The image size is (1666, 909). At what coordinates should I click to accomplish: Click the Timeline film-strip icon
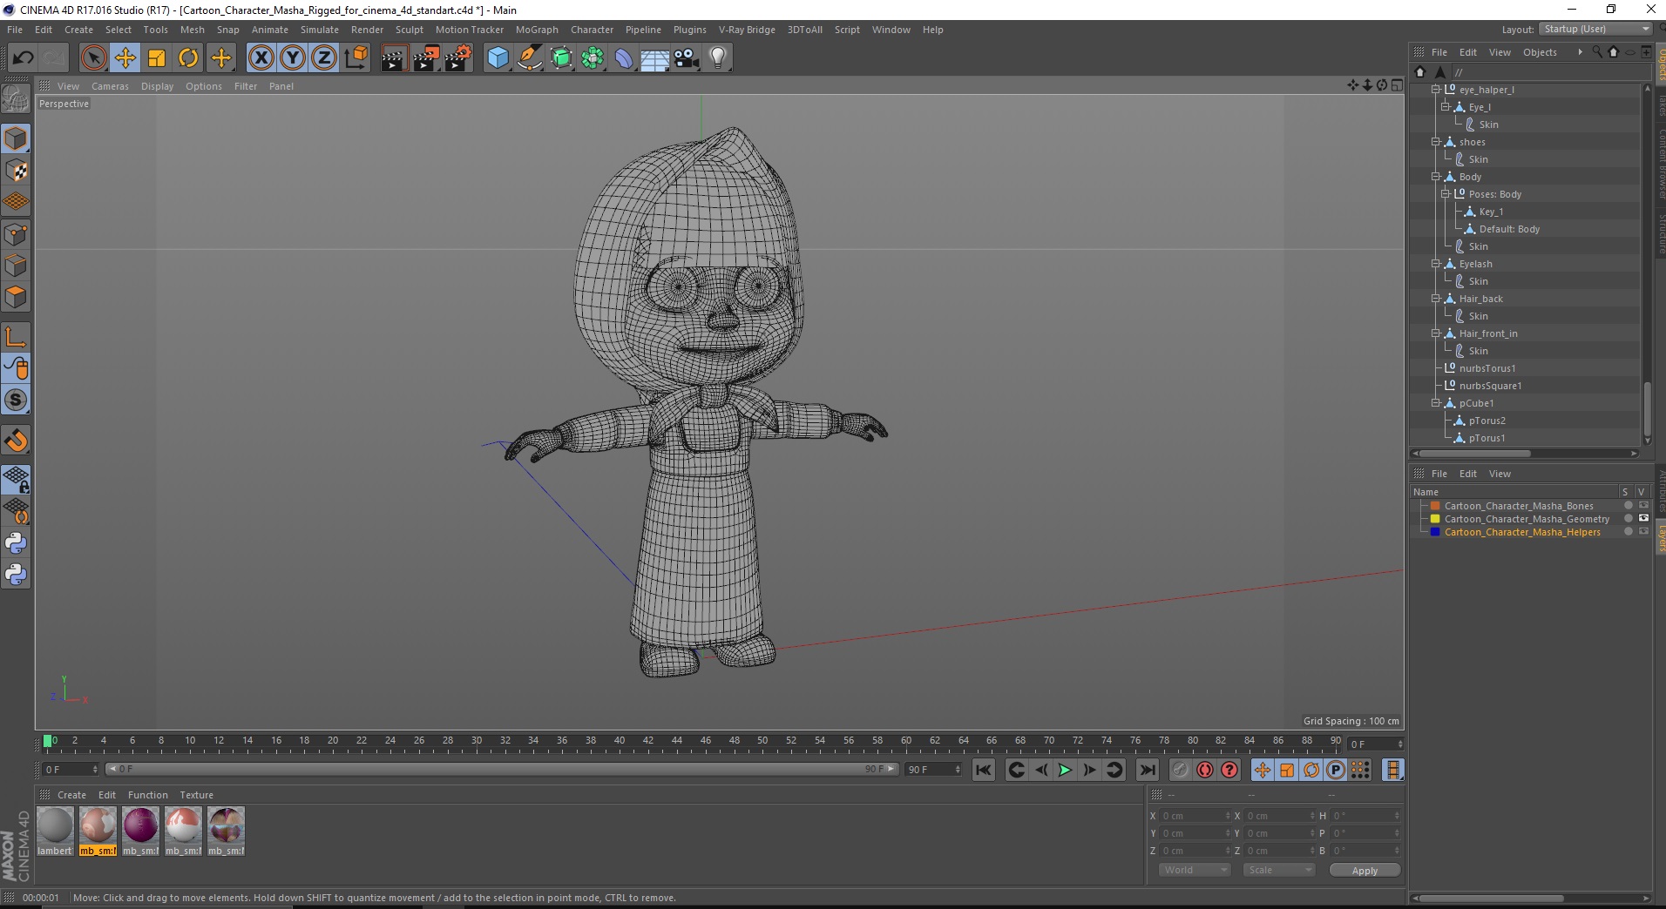1392,770
